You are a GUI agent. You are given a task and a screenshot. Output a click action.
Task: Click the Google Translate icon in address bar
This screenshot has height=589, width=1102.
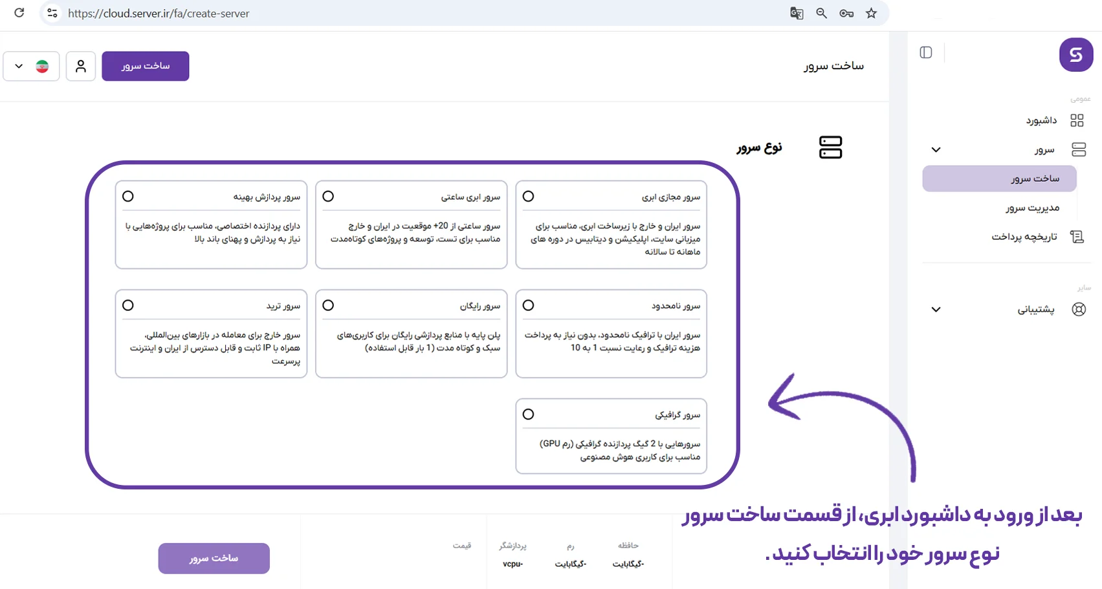(797, 13)
